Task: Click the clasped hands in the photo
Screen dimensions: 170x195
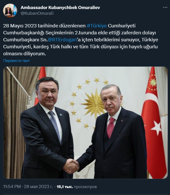Action: [x=71, y=166]
